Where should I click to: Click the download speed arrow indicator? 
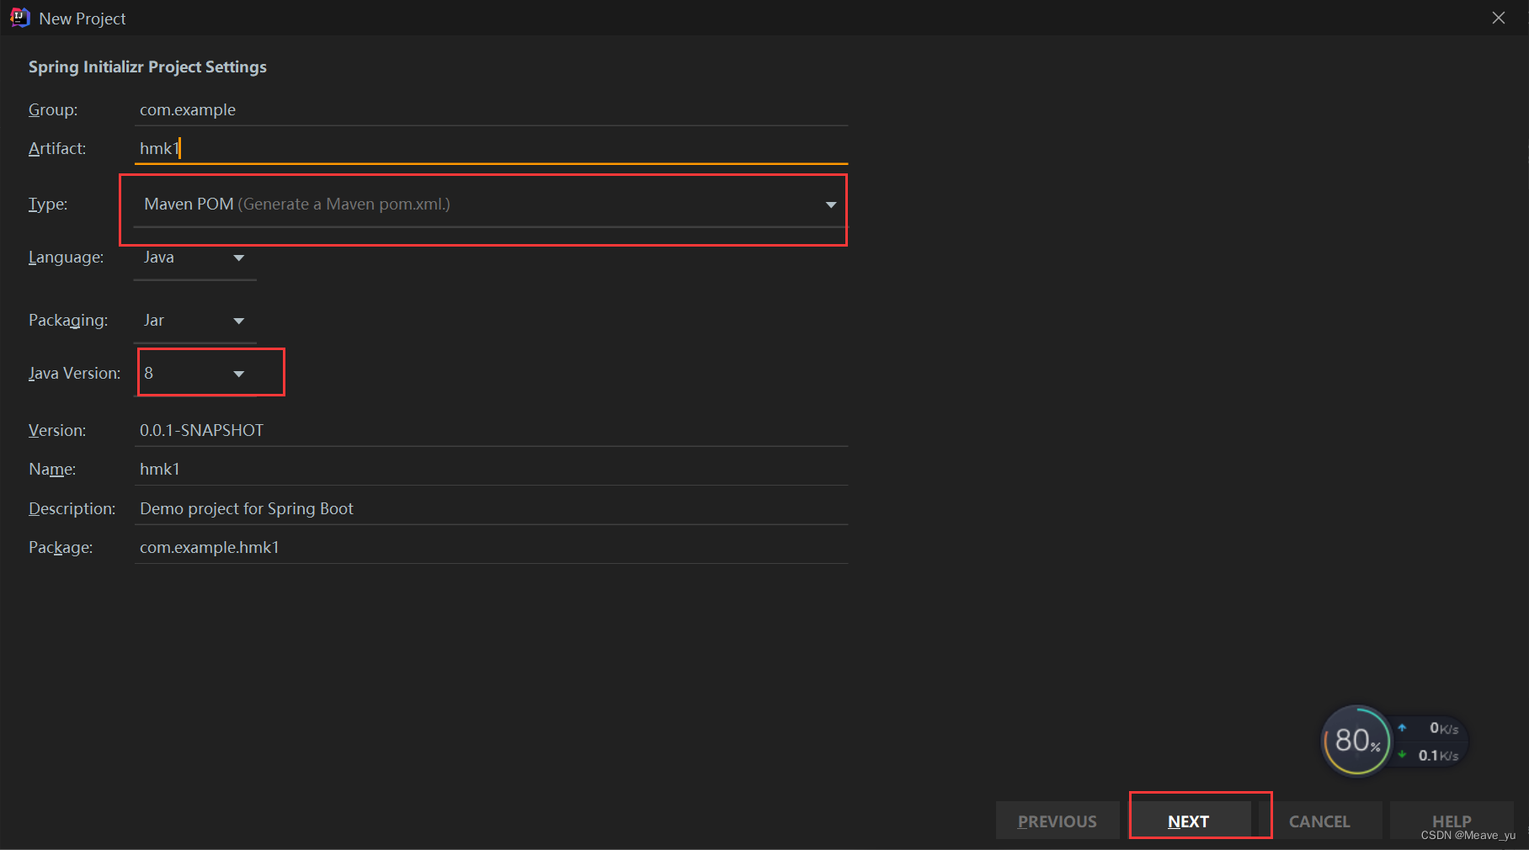pos(1402,755)
